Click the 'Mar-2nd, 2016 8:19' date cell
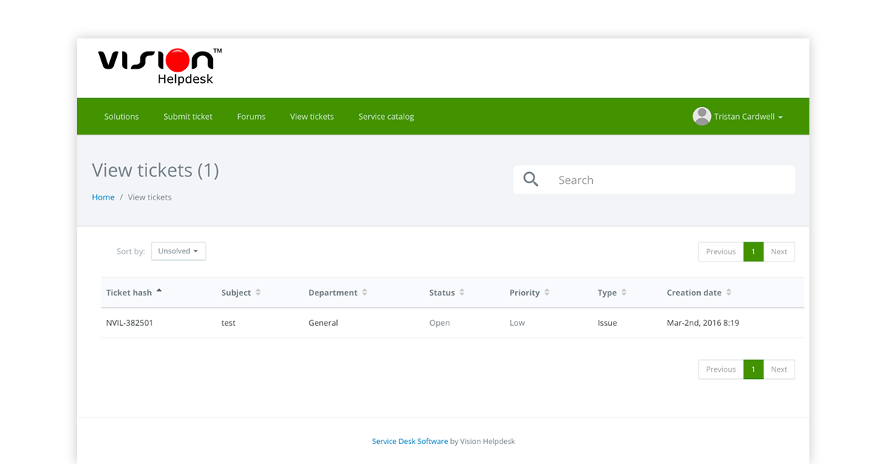 (x=703, y=323)
